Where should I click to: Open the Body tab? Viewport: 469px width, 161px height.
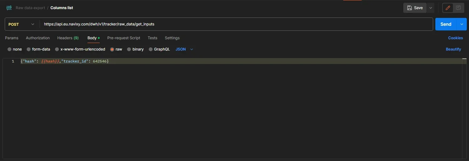coord(93,38)
